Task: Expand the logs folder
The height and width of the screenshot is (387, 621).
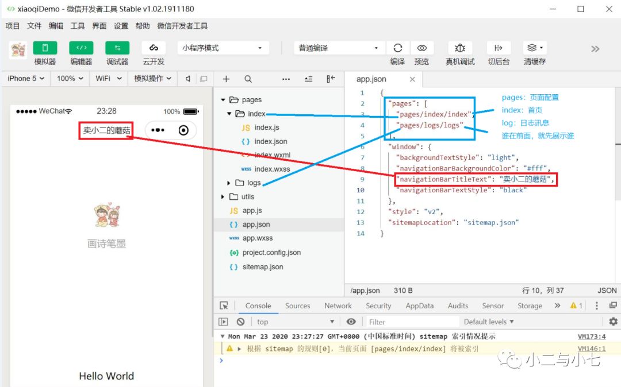Action: click(x=228, y=183)
